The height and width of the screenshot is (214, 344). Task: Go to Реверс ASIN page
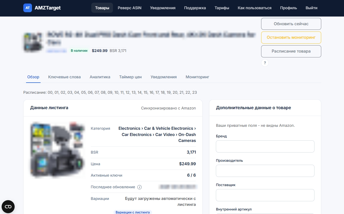point(129,8)
